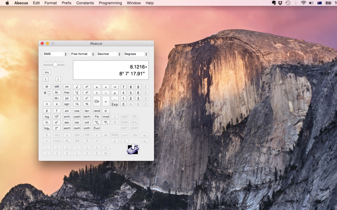Open the Free format dropdown
Screen dimensions: 337x210
click(83, 54)
